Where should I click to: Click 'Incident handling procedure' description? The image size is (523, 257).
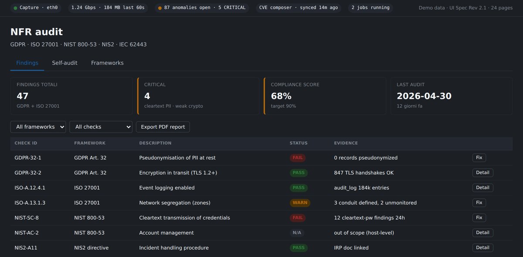pyautogui.click(x=174, y=248)
